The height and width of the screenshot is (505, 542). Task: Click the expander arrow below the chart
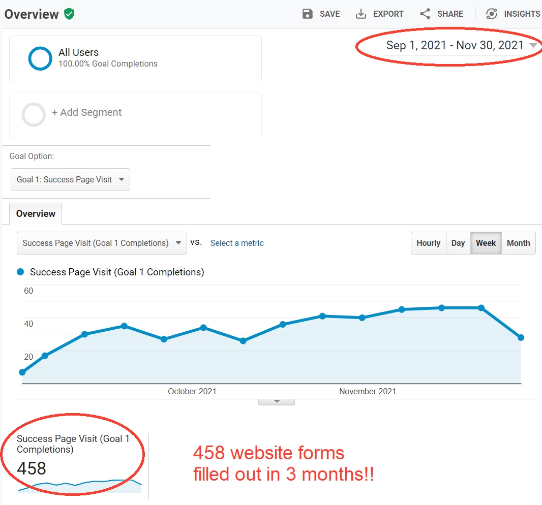click(277, 401)
